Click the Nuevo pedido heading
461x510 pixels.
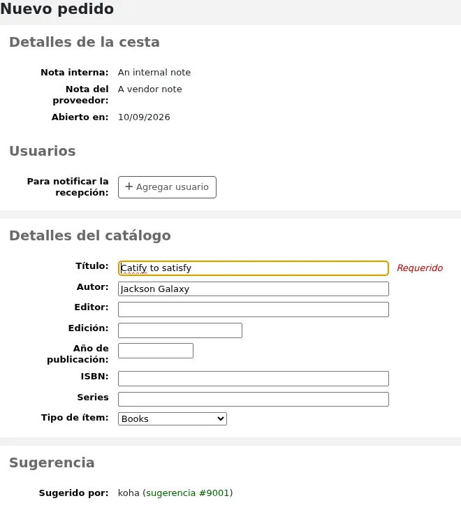pos(57,9)
